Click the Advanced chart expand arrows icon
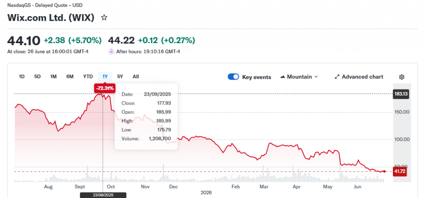Viewport: 426px width, 198px height. (x=337, y=77)
